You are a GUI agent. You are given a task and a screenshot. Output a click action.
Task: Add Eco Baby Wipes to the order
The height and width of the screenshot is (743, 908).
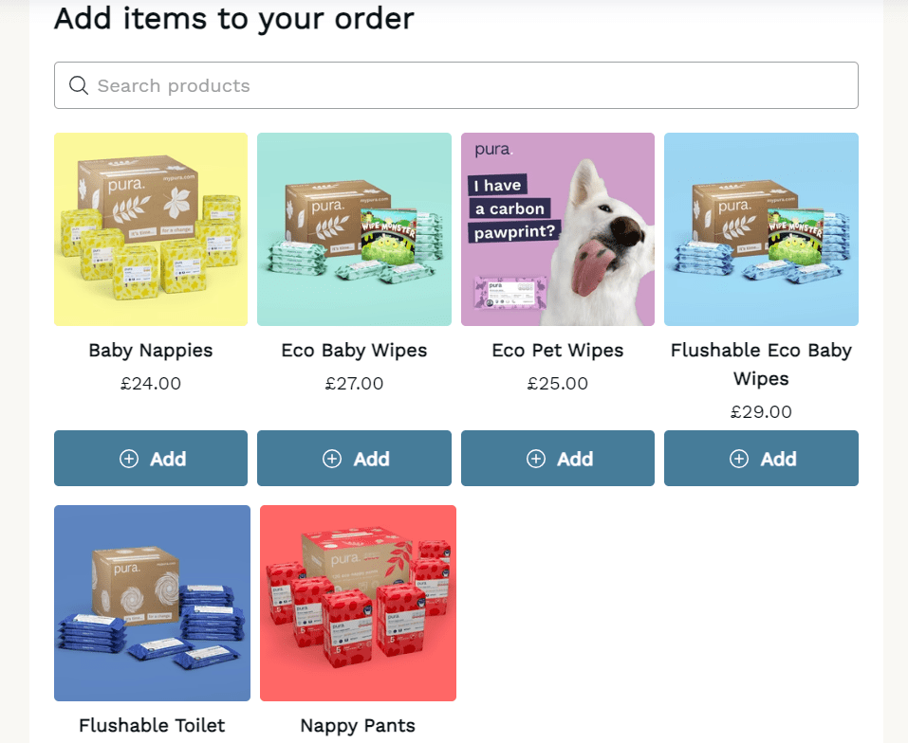click(354, 458)
